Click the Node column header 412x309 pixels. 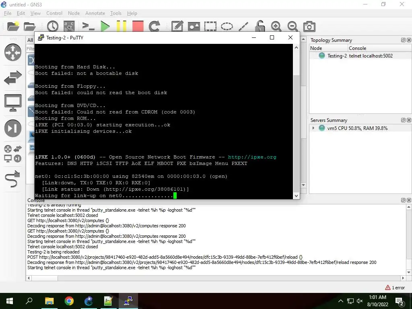click(328, 48)
